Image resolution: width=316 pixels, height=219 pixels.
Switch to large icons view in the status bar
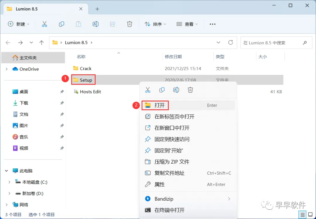pos(310,215)
